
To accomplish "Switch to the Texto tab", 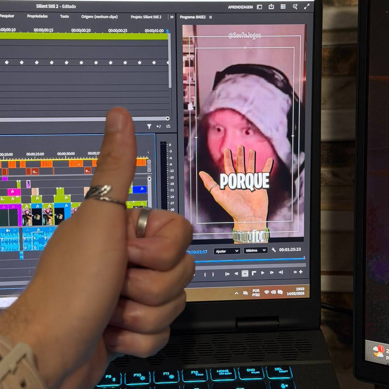I will point(65,16).
